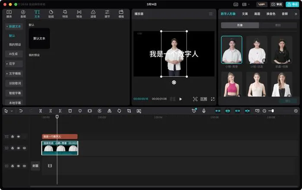Click the 封面 cover button on timeline
This screenshot has height=190, width=302.
tap(35, 166)
